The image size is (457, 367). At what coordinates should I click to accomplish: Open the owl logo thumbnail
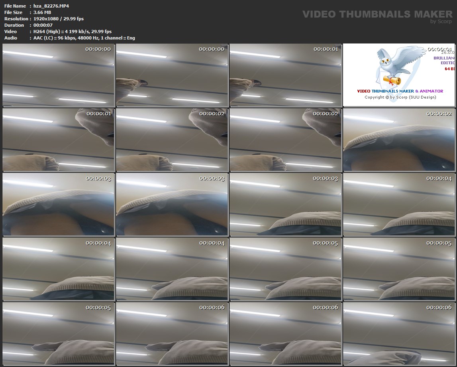399,75
